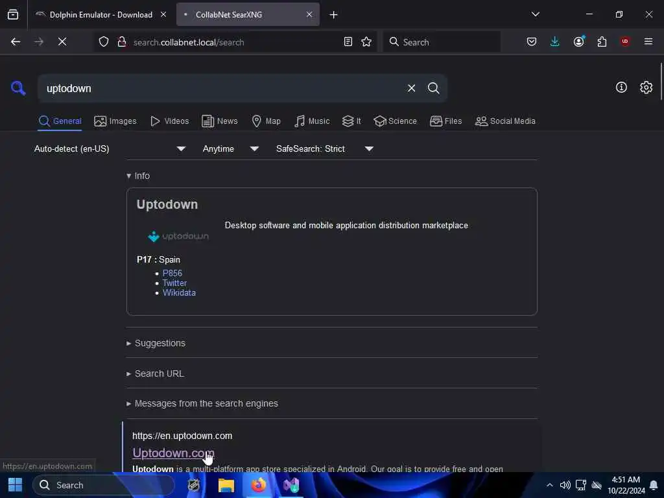Switch to Images category
The height and width of the screenshot is (498, 664).
(x=115, y=121)
